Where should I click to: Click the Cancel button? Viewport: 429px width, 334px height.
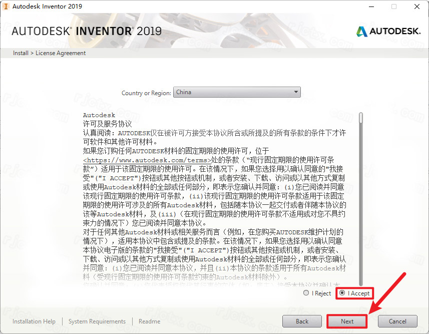[x=397, y=321]
